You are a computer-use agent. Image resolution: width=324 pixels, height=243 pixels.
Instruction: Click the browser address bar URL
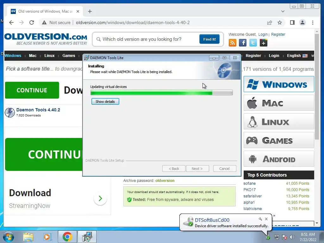tap(133, 22)
